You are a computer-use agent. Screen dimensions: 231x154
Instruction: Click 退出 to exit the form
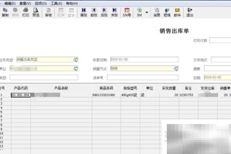coord(190,12)
